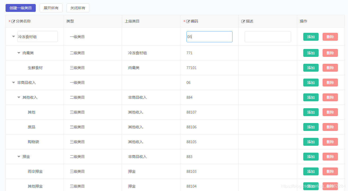This screenshot has width=348, height=191.
Task: Collapse the 非商品收入 tree row
Action: 14,83
